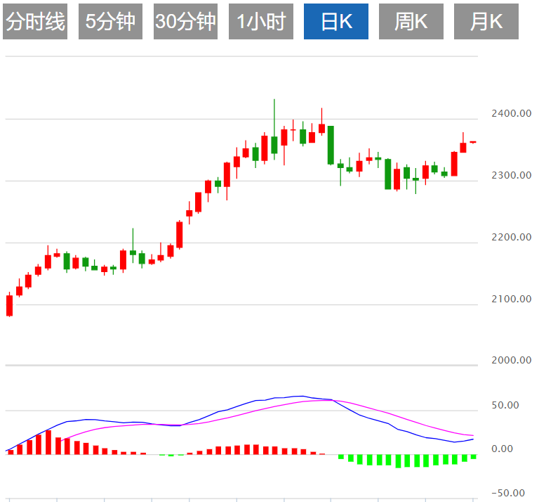Select the 5分钟 interval tab
The width and height of the screenshot is (539, 502).
pos(110,21)
